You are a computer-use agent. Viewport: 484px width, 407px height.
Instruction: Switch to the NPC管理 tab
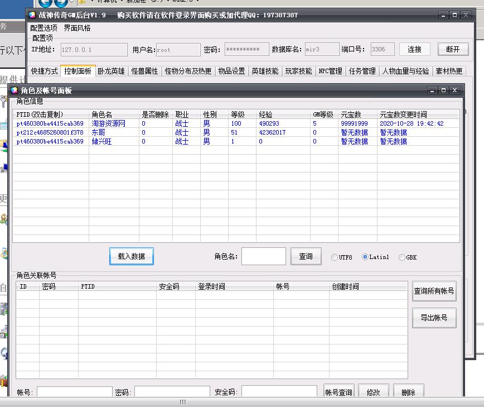coord(330,71)
